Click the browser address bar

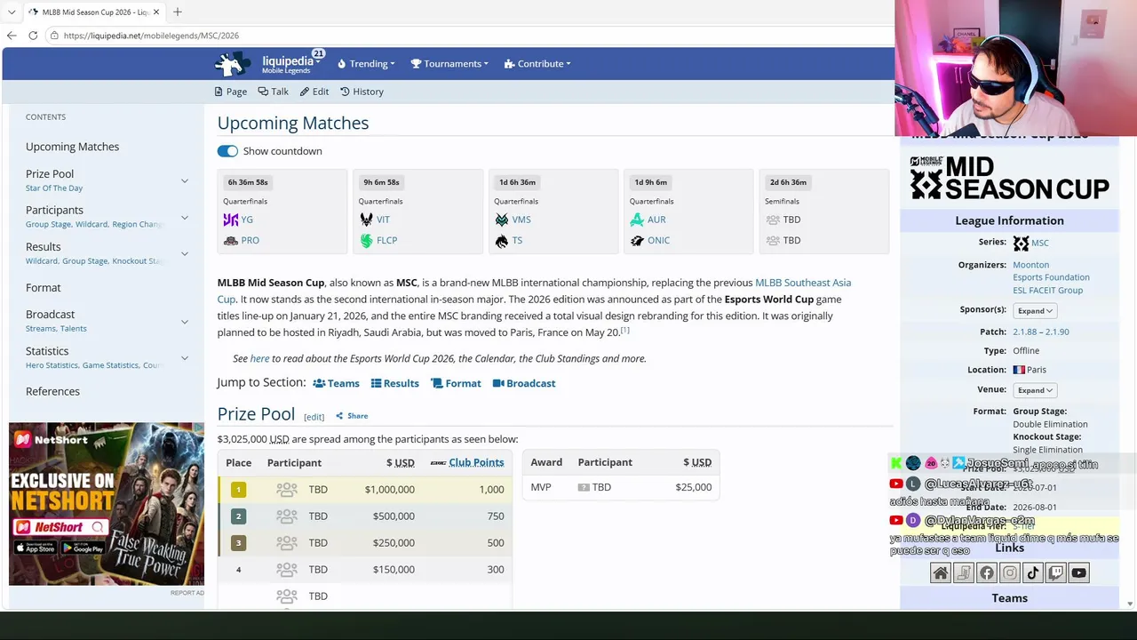point(471,36)
